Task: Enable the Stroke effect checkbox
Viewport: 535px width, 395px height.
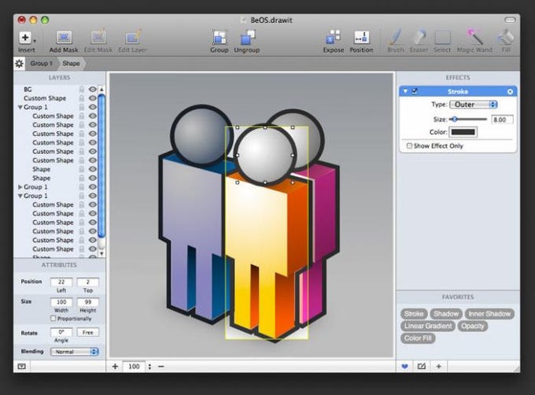Action: click(x=415, y=91)
